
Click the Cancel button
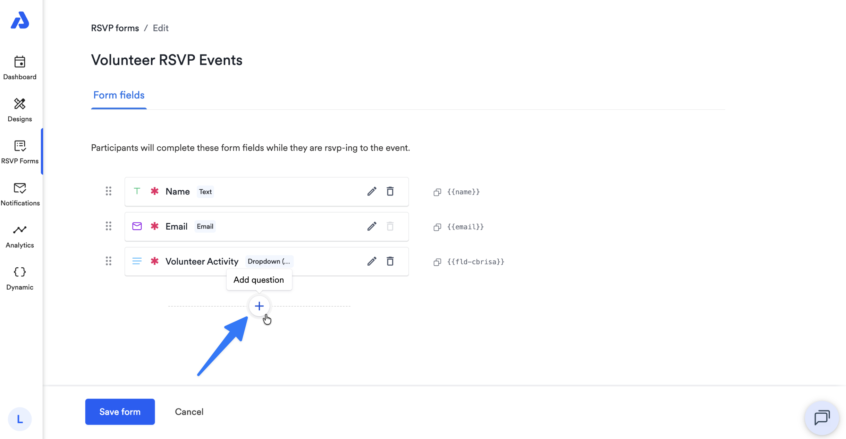[x=189, y=412]
